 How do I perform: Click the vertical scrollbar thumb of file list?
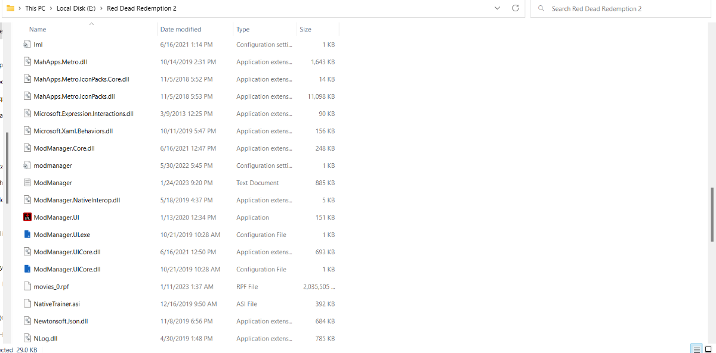point(712,214)
